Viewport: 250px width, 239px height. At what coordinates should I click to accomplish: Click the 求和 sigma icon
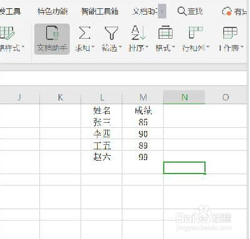coord(84,33)
